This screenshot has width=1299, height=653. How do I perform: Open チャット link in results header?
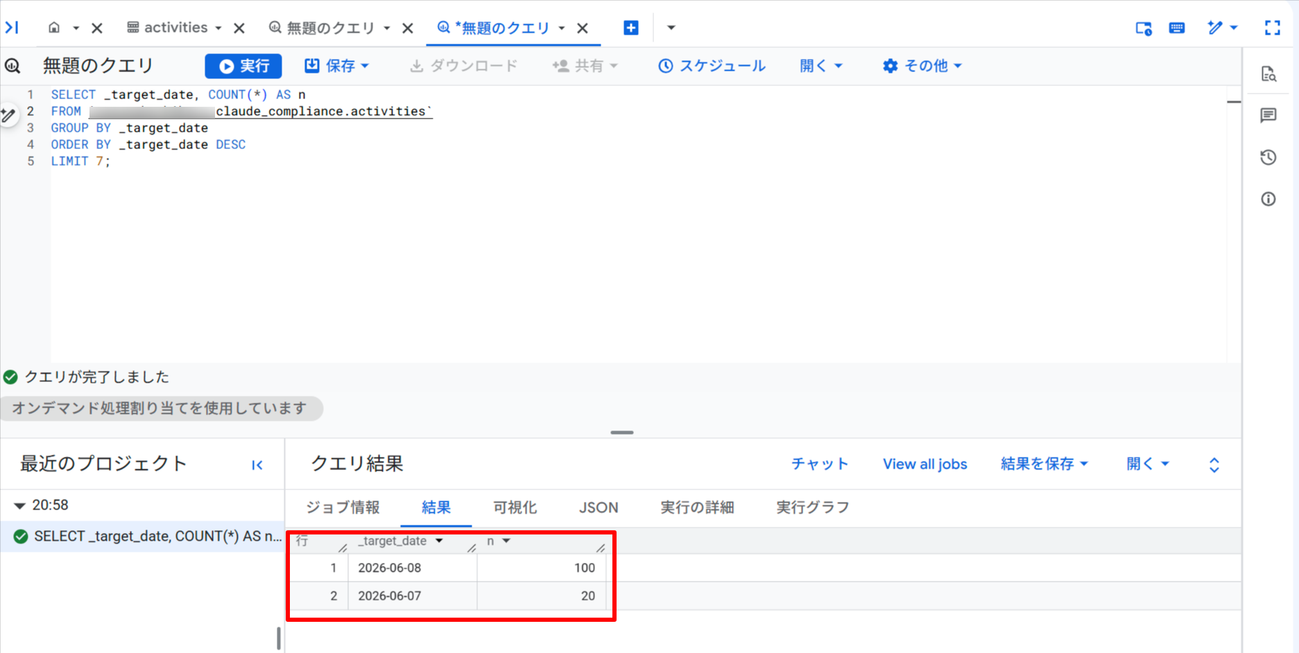pos(820,464)
